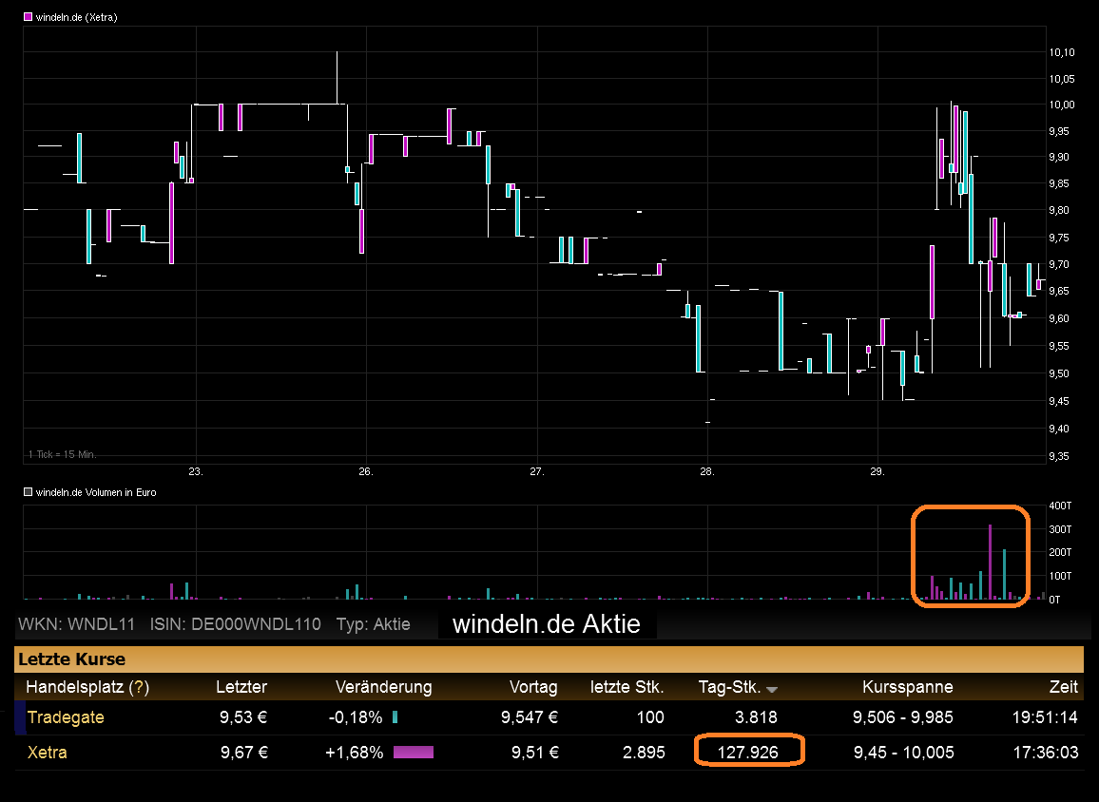Click the windeln.de Aktie title

[x=546, y=624]
